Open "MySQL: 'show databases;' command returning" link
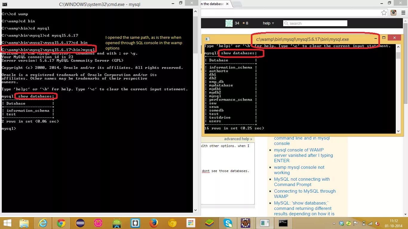 [x=304, y=208]
